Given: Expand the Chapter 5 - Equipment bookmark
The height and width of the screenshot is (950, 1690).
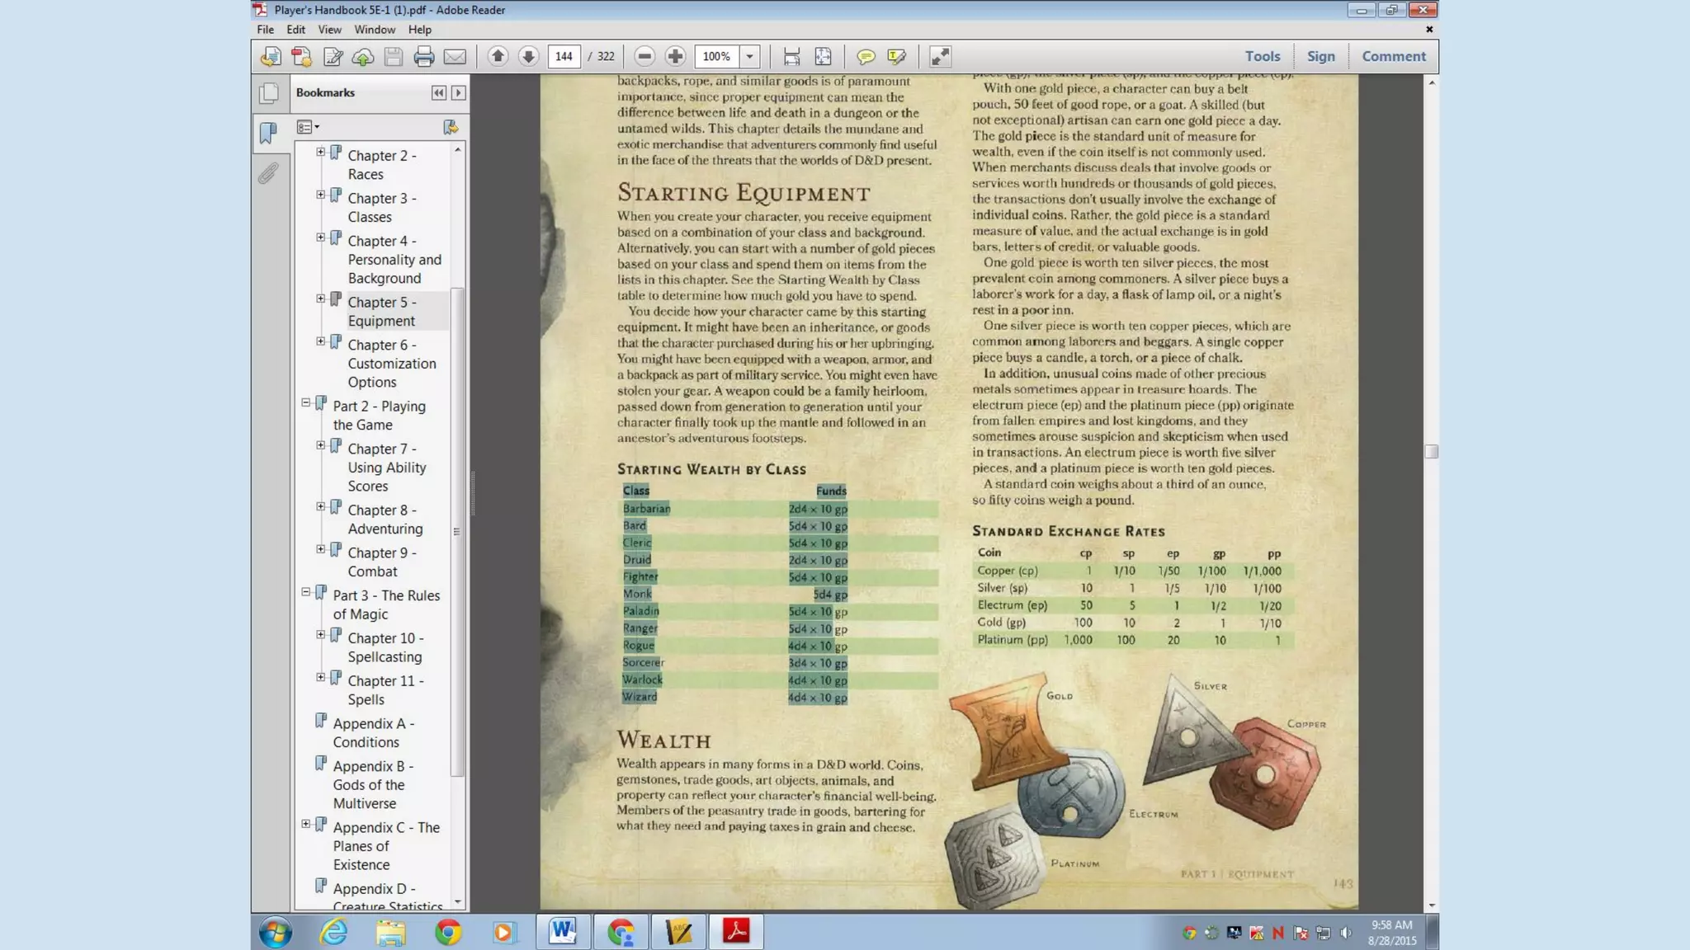Looking at the screenshot, I should pyautogui.click(x=321, y=299).
